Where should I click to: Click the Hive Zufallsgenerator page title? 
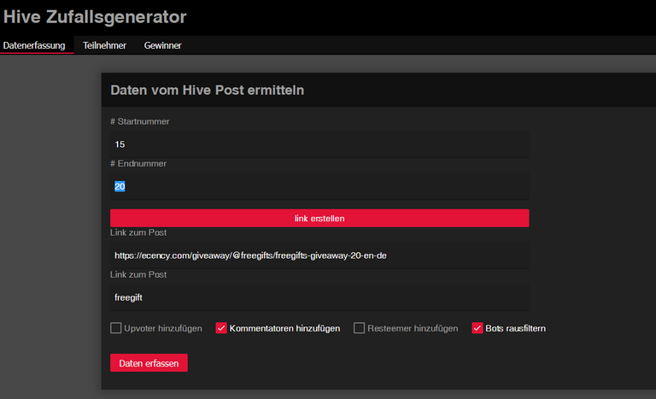tap(95, 16)
